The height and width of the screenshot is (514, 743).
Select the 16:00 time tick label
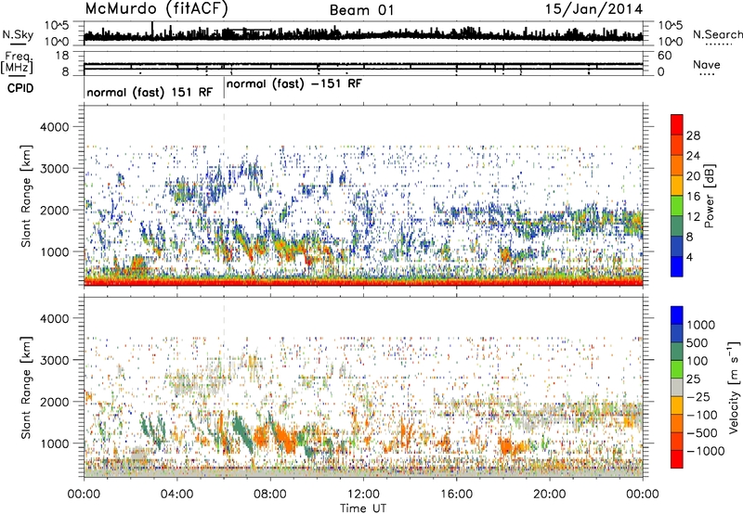tap(456, 495)
